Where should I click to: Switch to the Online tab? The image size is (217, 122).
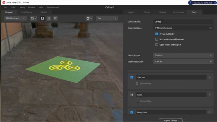pos(44,12)
